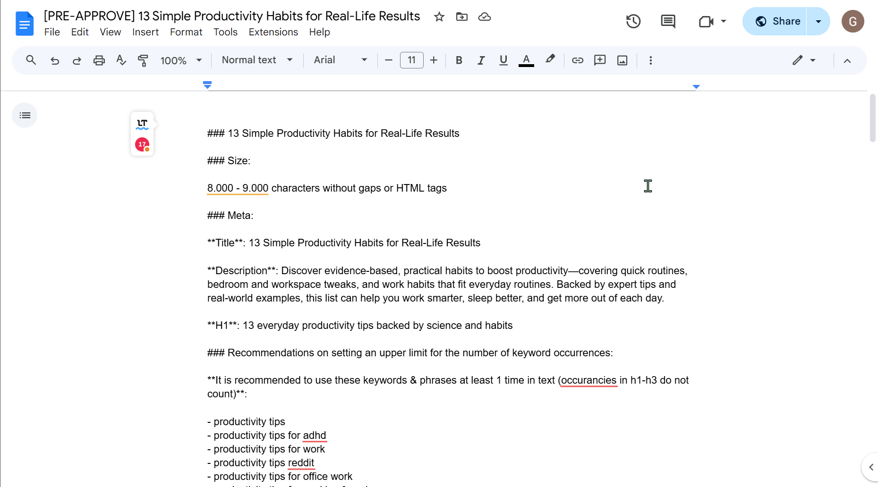Redo the last edit

77,60
